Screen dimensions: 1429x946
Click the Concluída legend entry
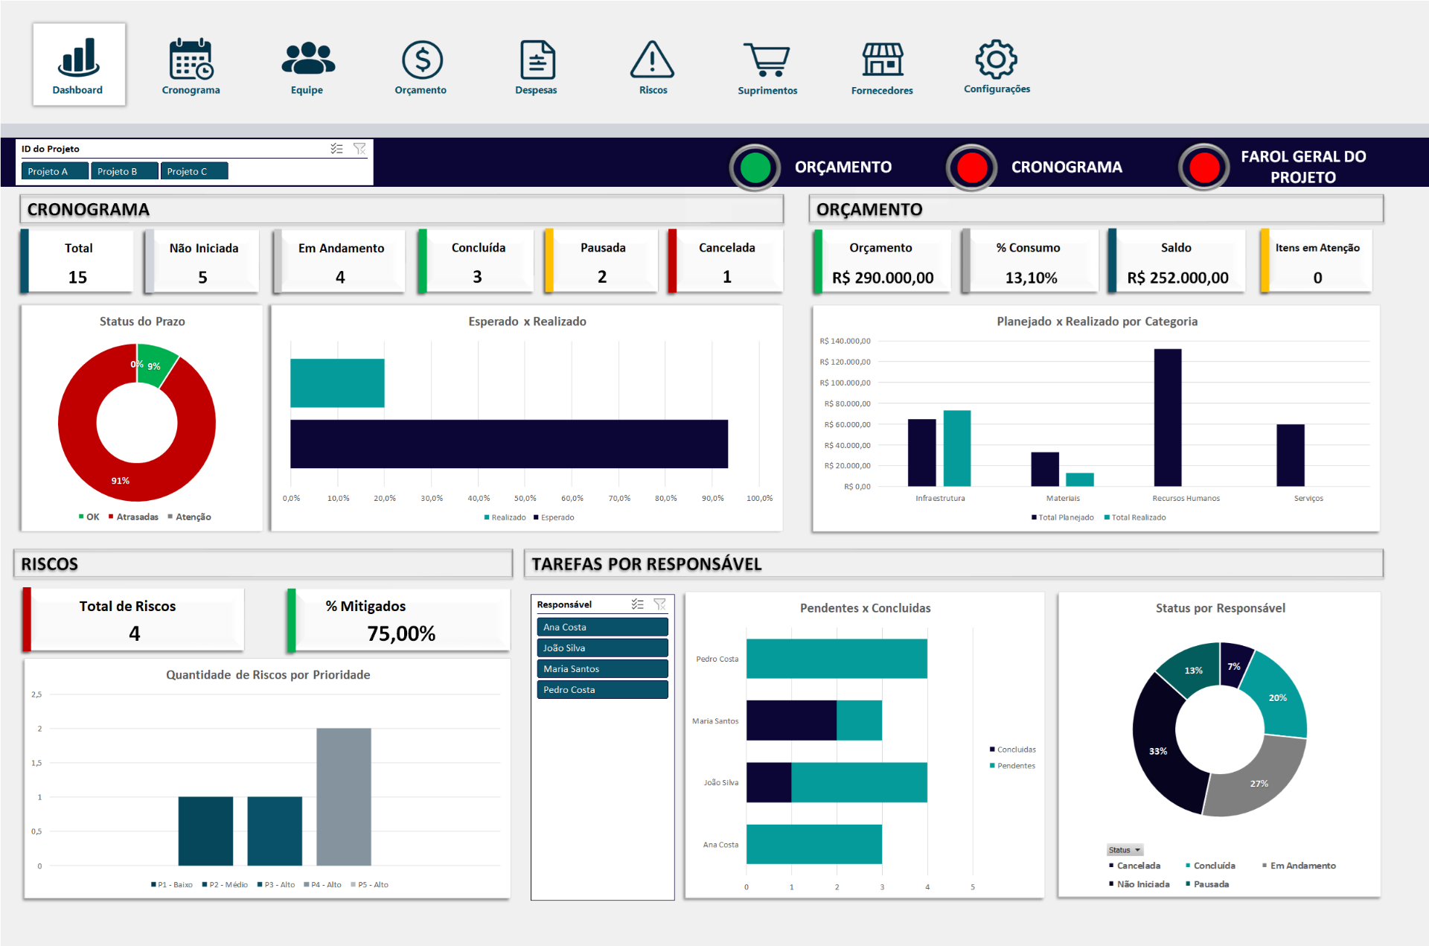tap(1211, 866)
